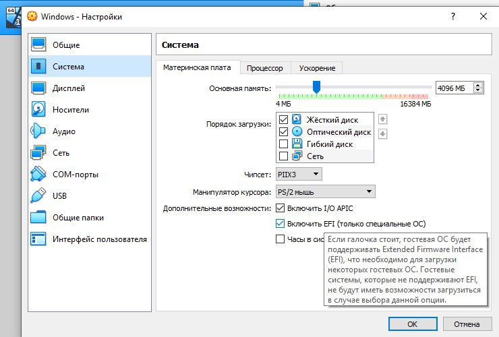Image resolution: width=499 pixels, height=337 pixels.
Task: Click the 4096 МБ memory input field
Action: click(454, 88)
